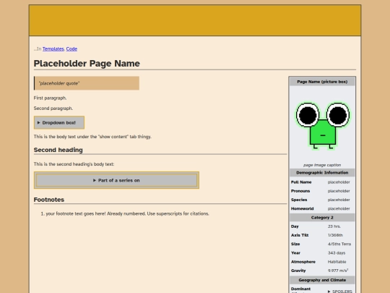390x293 pixels.
Task: Click the 'Page Name (picture box)' infobox header
Action: [x=322, y=82]
